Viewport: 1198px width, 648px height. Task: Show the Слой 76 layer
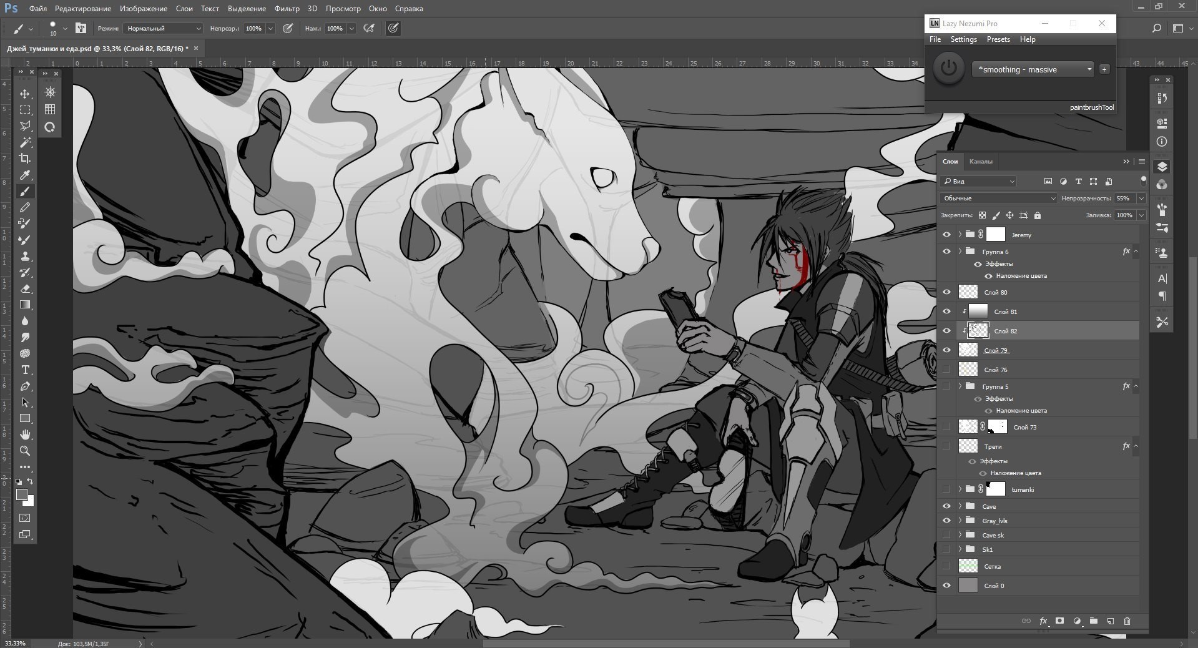coord(946,370)
